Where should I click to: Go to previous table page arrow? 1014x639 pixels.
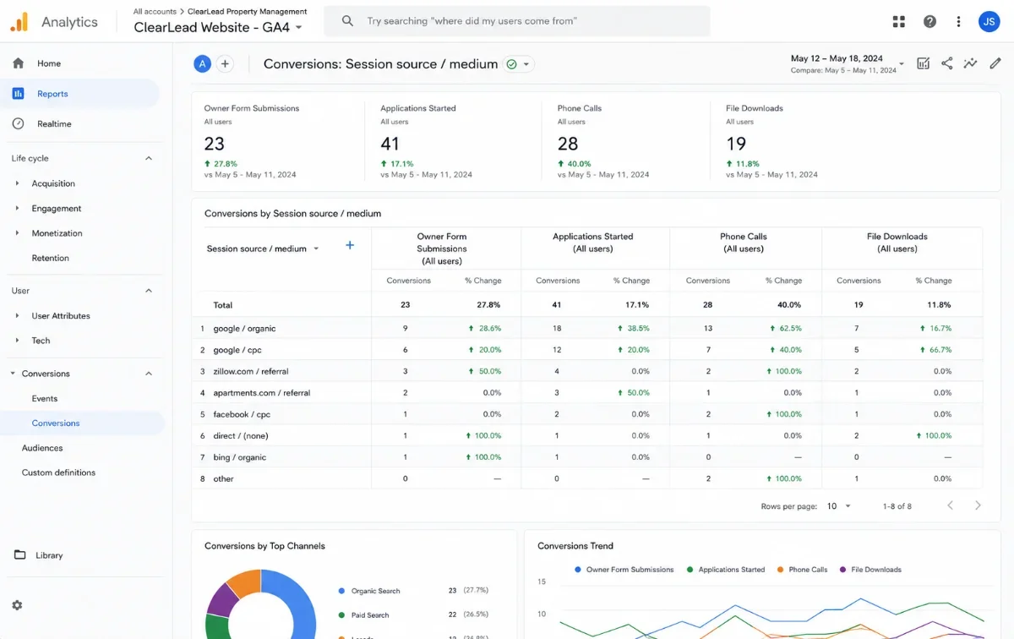(950, 505)
